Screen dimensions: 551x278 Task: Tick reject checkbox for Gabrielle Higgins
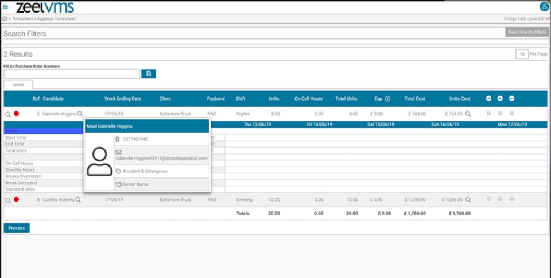500,113
